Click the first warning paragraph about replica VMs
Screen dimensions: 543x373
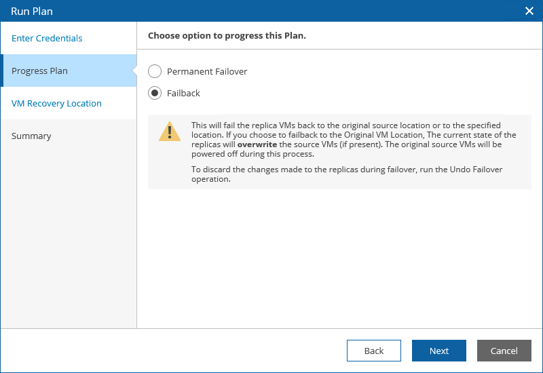346,140
